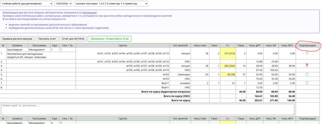Open the 'Учебная работа (дисциплинарная)' dropdown
The image size is (322, 124).
[x=26, y=4]
